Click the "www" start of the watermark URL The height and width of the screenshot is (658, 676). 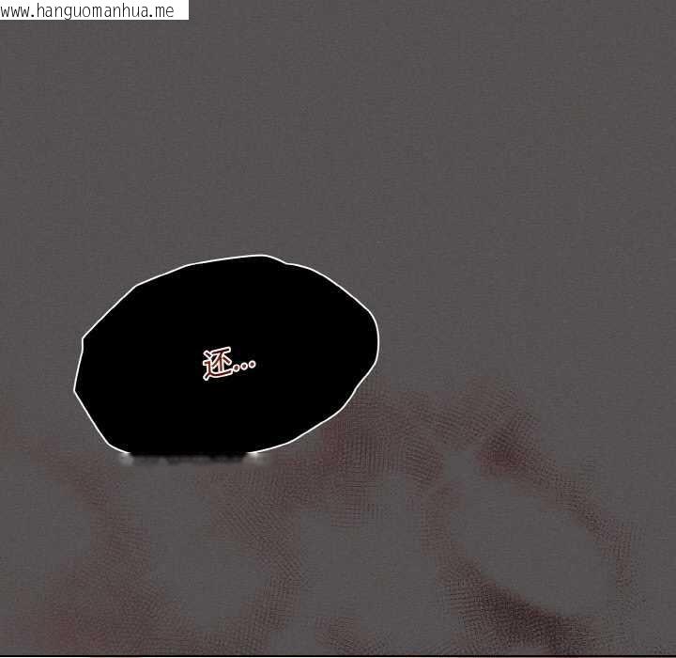coord(15,10)
